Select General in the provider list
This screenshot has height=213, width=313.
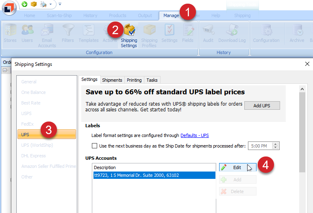pos(46,82)
